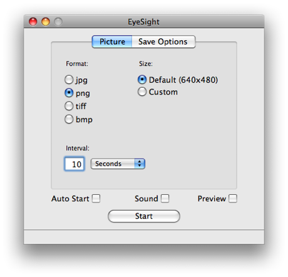The width and height of the screenshot is (288, 277).
Task: Close the EyeSight window with red button
Action: pos(33,21)
